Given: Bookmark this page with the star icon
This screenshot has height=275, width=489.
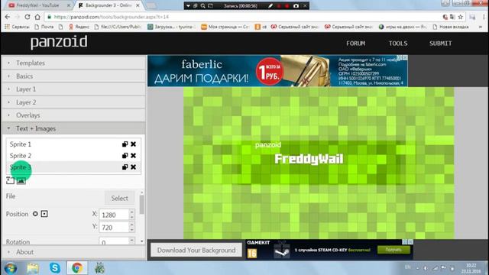Looking at the screenshot, I should (460, 17).
